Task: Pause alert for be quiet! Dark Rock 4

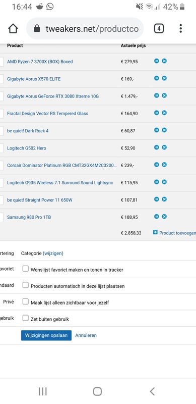Action: tap(156, 130)
